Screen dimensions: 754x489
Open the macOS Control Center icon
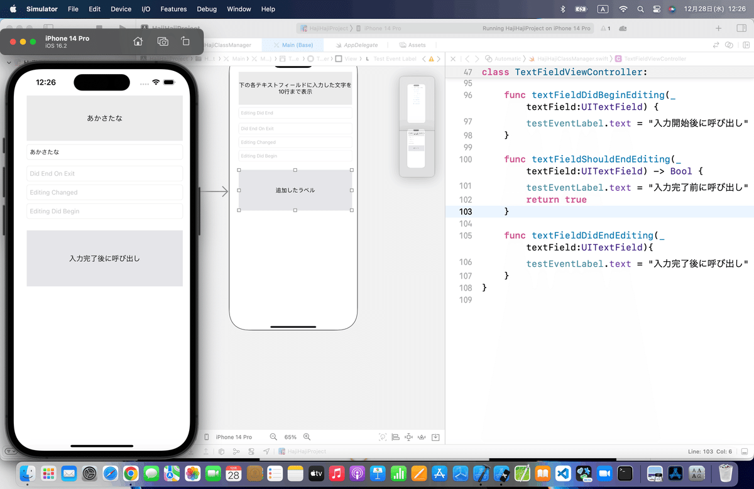pos(657,9)
